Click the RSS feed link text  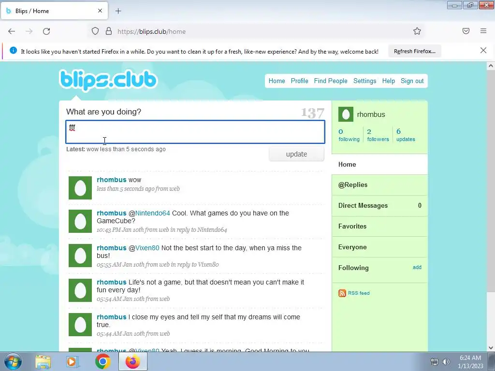[x=359, y=293]
